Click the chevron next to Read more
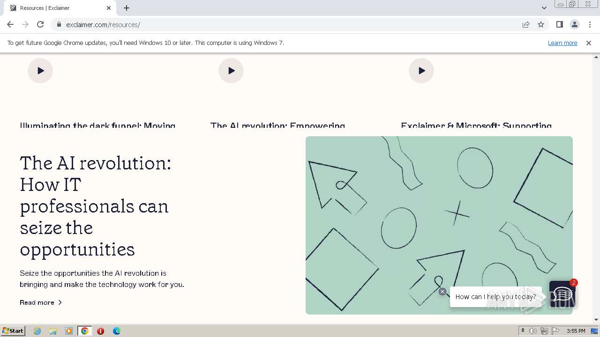 pyautogui.click(x=60, y=302)
